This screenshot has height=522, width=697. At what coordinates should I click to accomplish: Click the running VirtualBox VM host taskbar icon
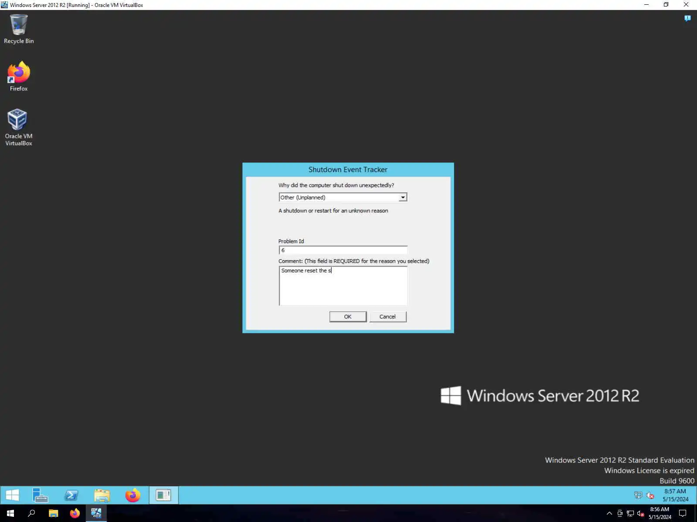96,513
